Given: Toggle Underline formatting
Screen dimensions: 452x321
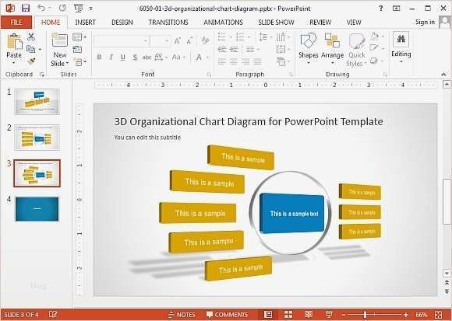Looking at the screenshot, I should point(123,58).
